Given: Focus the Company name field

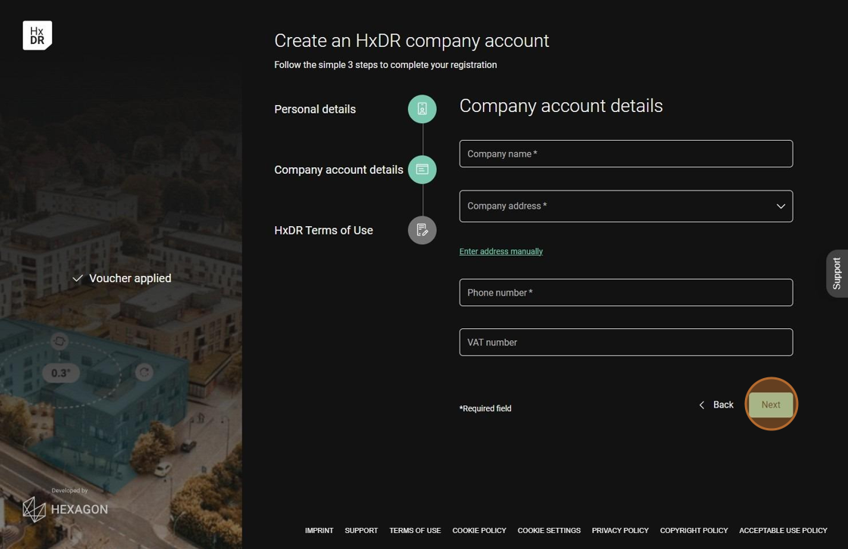Looking at the screenshot, I should 625,154.
